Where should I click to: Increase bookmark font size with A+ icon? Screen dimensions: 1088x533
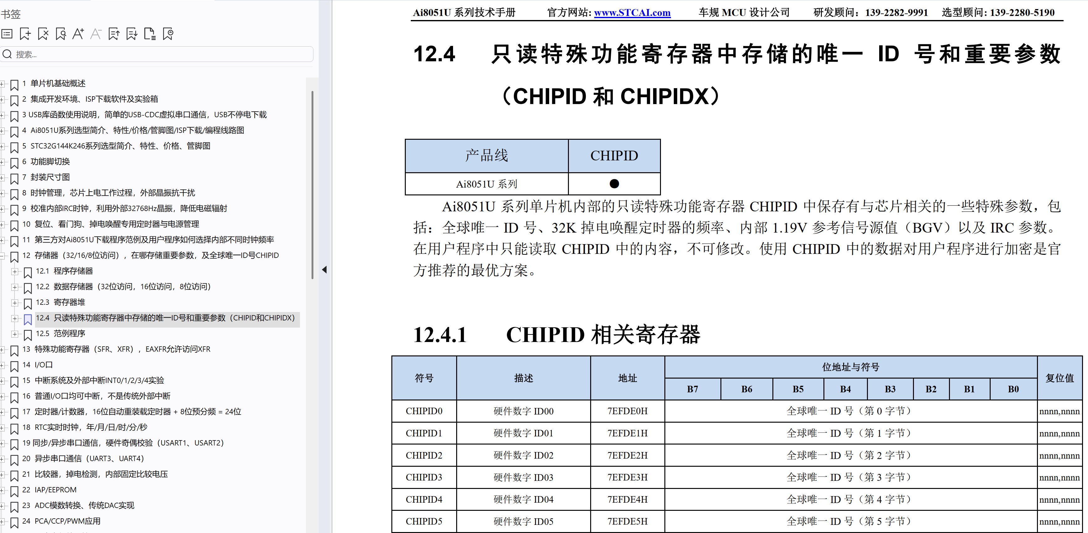tap(78, 34)
